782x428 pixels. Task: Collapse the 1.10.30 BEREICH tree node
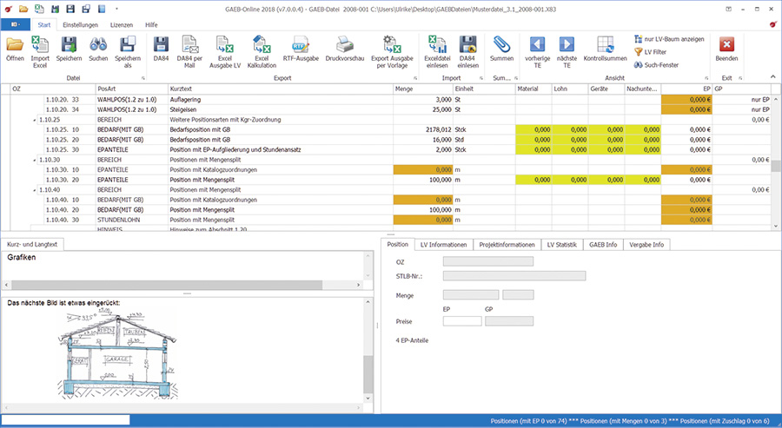coord(35,160)
